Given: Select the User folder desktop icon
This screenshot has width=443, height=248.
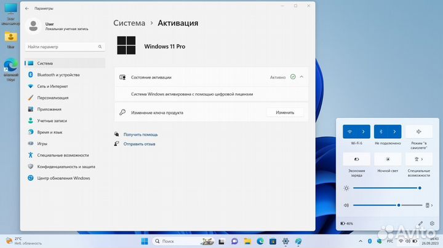Looking at the screenshot, I should [10, 40].
